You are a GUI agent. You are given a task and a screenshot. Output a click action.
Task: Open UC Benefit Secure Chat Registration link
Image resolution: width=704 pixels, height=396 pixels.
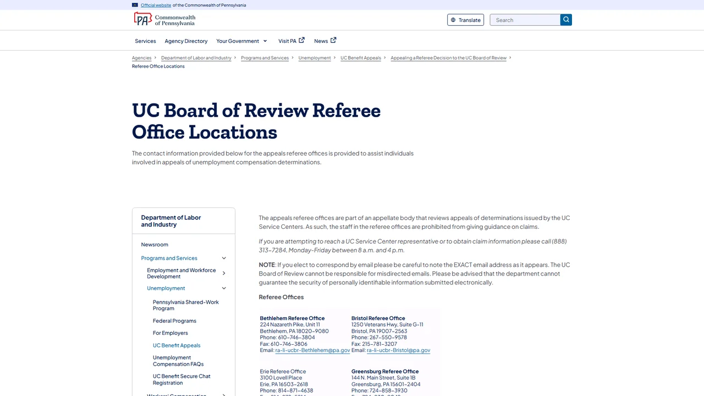pyautogui.click(x=182, y=380)
